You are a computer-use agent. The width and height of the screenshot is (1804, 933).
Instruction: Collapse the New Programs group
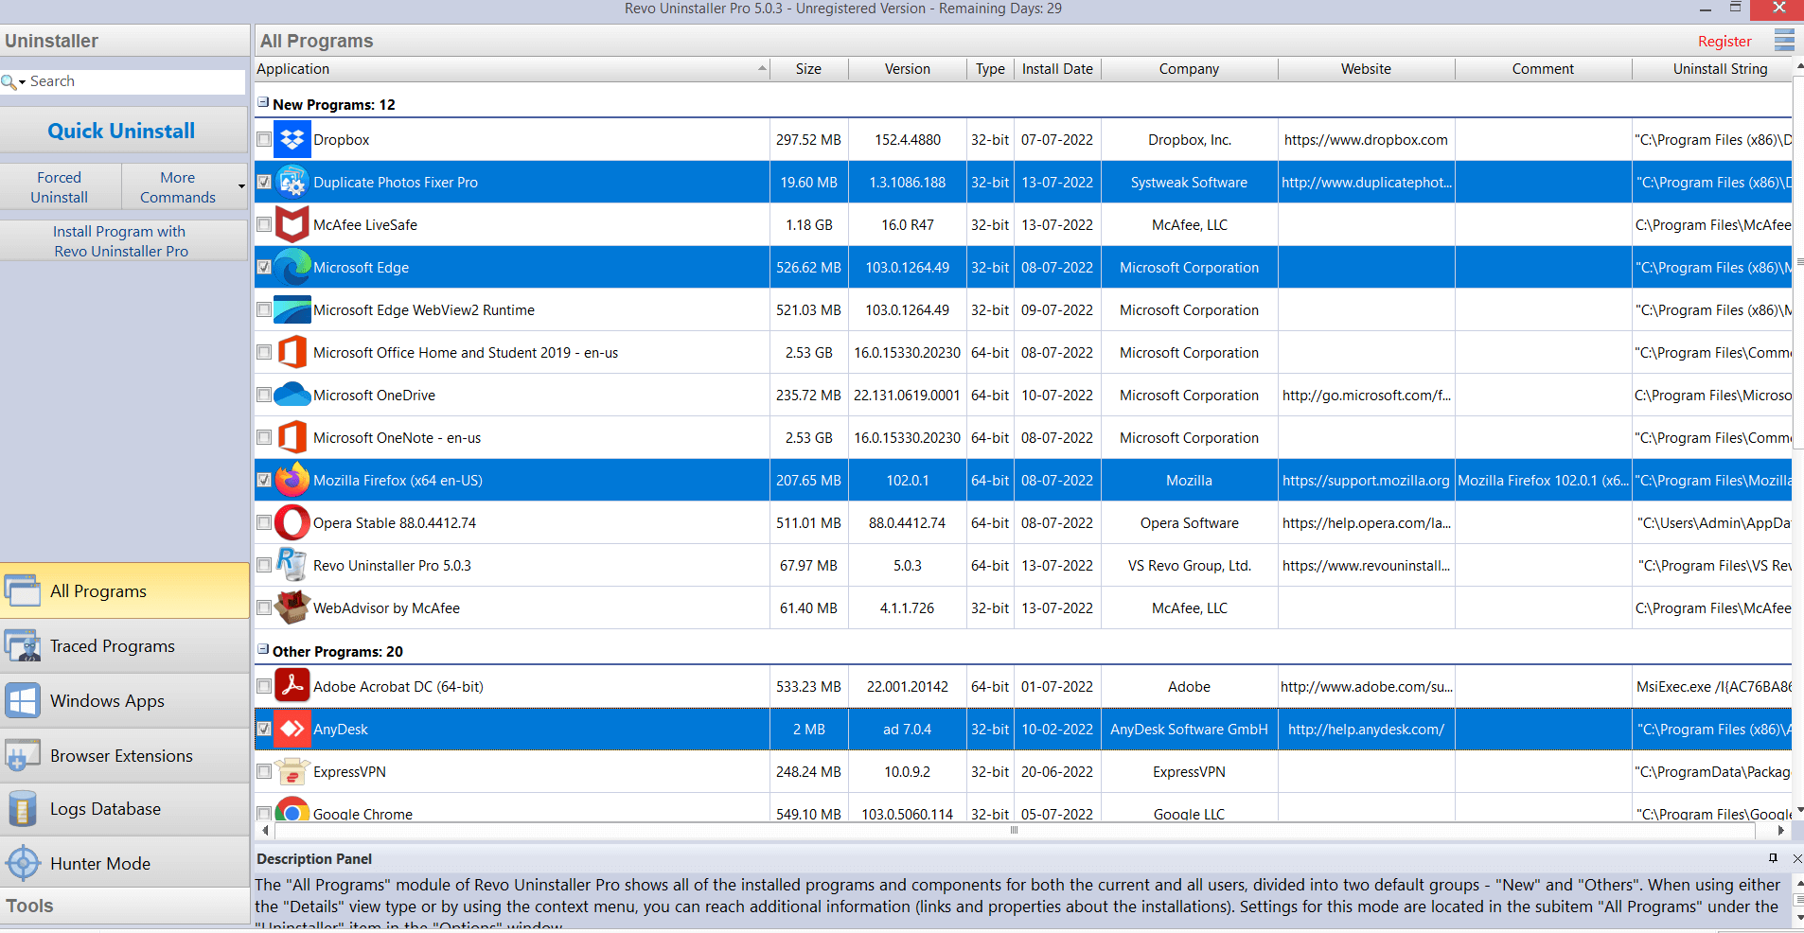point(263,103)
